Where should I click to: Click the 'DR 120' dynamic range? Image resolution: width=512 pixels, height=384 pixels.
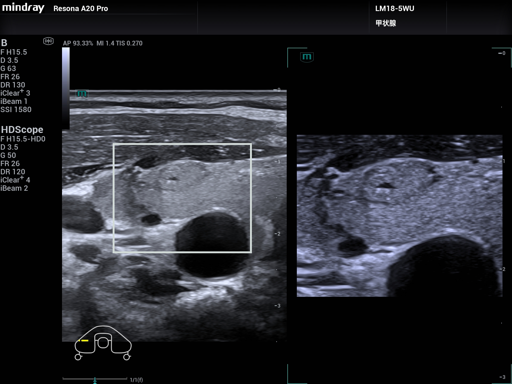click(x=13, y=172)
